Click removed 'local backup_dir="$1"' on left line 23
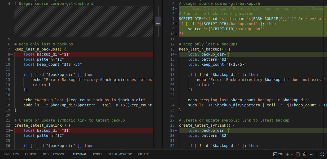The width and height of the screenshot is (327, 159). pos(47,130)
